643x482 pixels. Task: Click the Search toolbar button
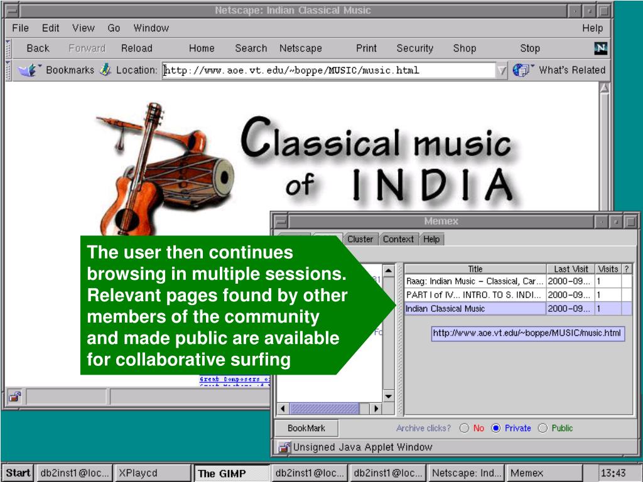[251, 48]
